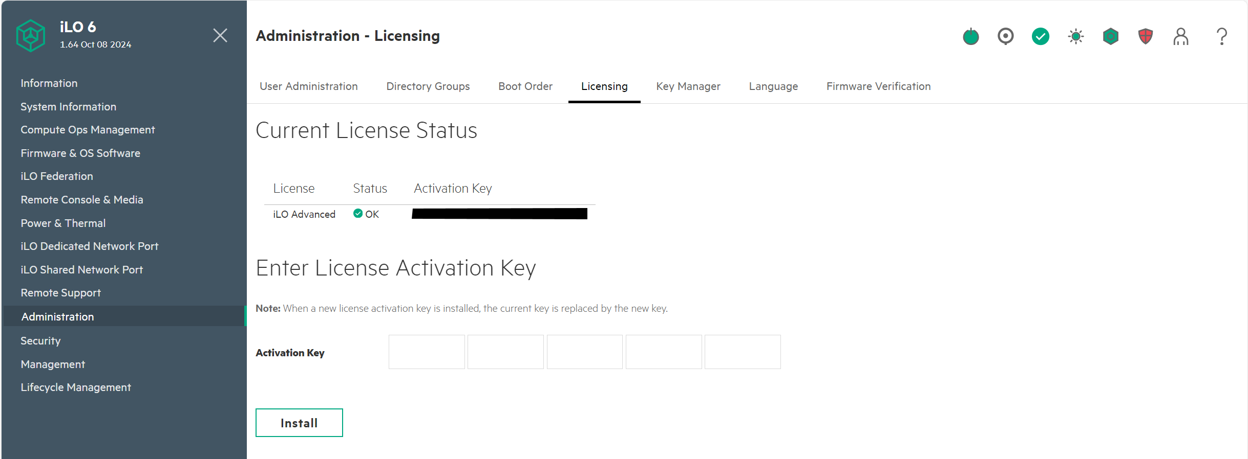Click the iLO hexagon logo

click(x=31, y=35)
